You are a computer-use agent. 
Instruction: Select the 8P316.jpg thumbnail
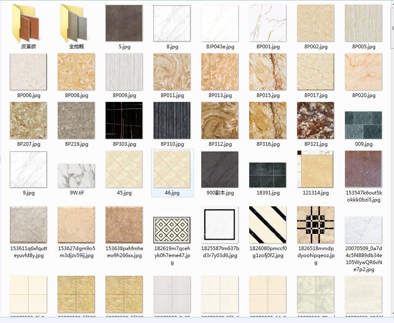point(268,120)
